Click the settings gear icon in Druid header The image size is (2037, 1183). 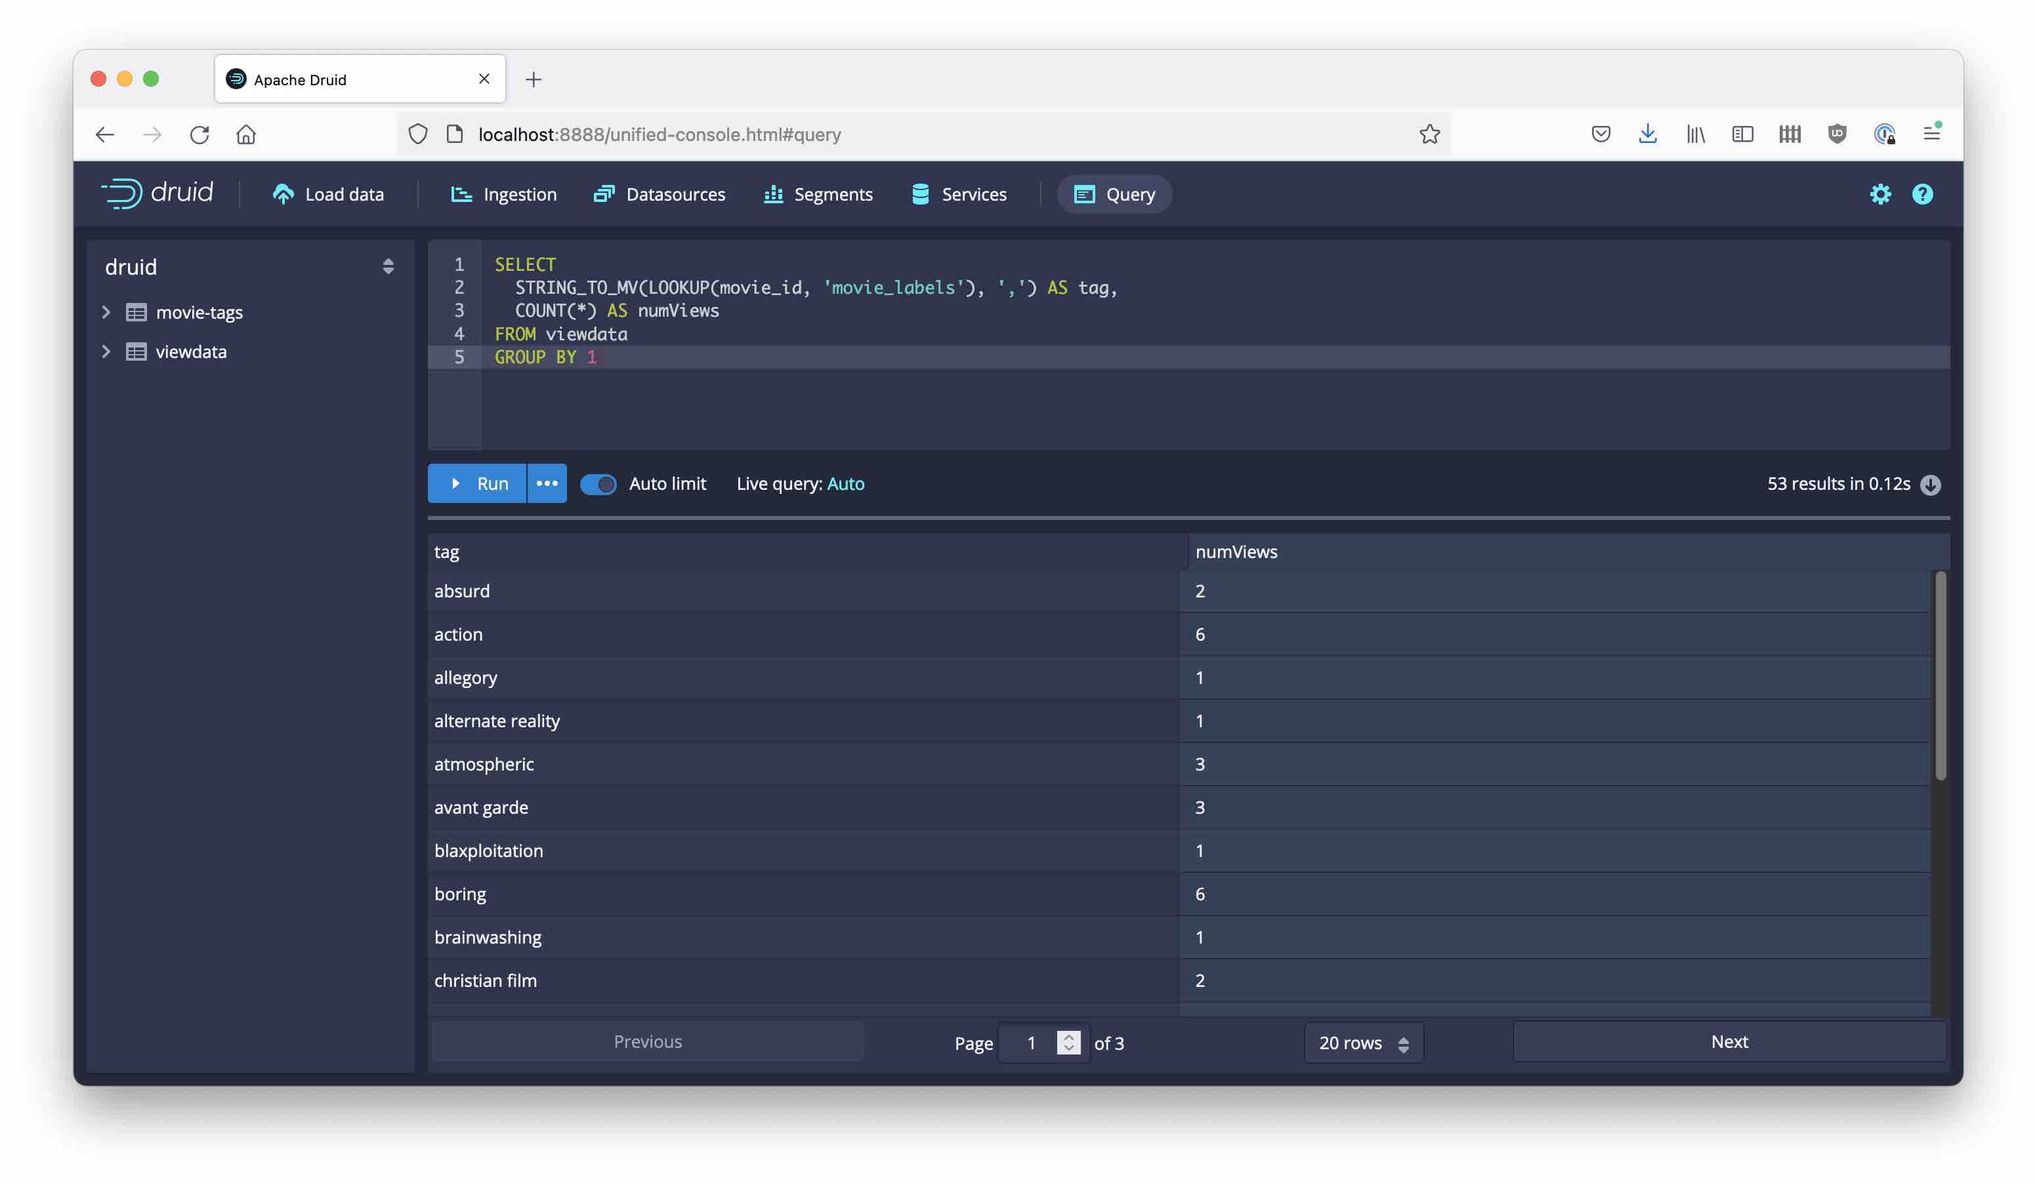coord(1880,194)
